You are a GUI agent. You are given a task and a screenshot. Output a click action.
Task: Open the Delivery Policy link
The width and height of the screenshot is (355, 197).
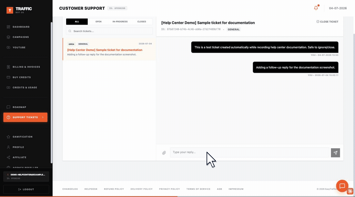tap(141, 189)
